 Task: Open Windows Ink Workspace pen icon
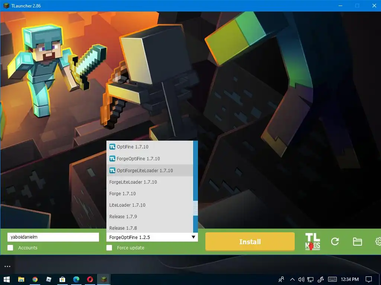click(x=320, y=279)
